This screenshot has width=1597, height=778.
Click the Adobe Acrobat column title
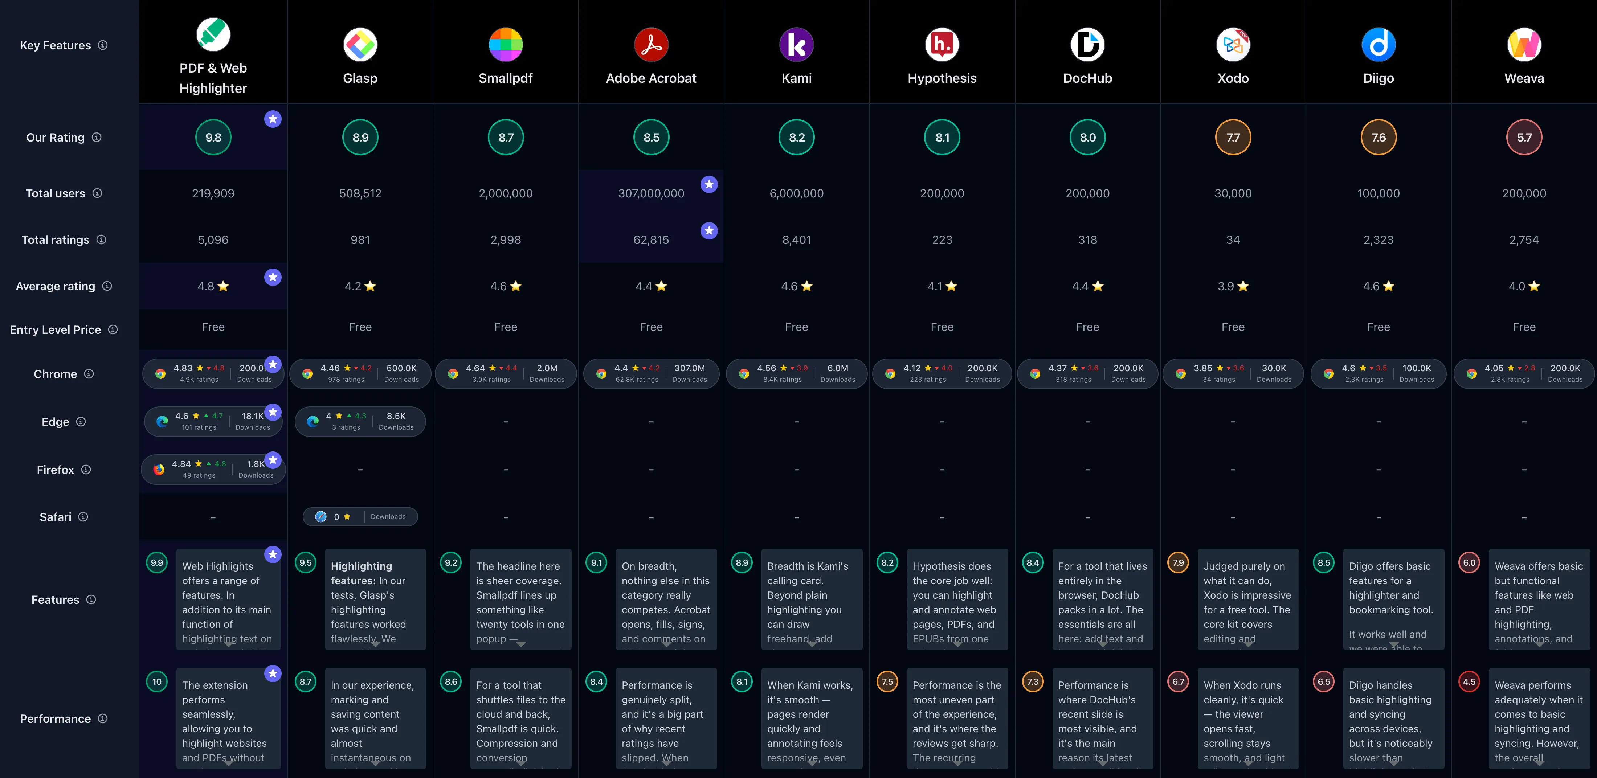coord(651,78)
